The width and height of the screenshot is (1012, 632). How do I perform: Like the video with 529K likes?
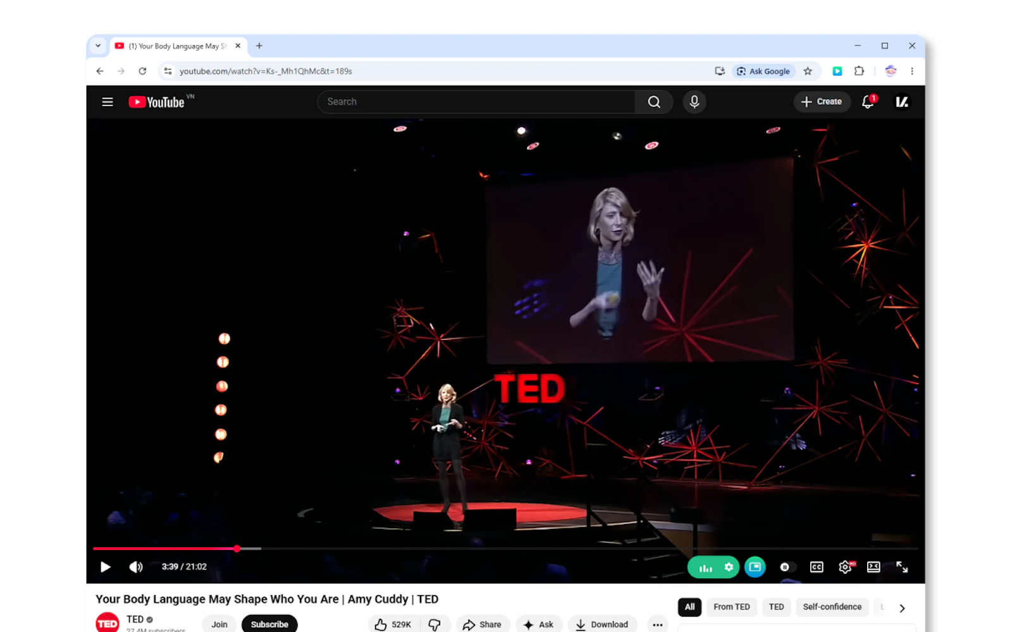[393, 624]
